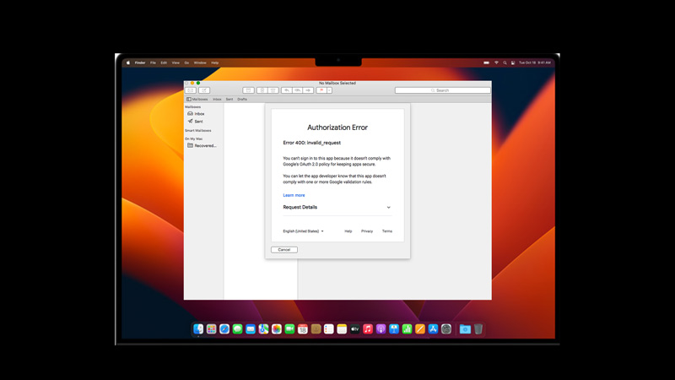
Task: Open the View menu
Action: click(175, 62)
